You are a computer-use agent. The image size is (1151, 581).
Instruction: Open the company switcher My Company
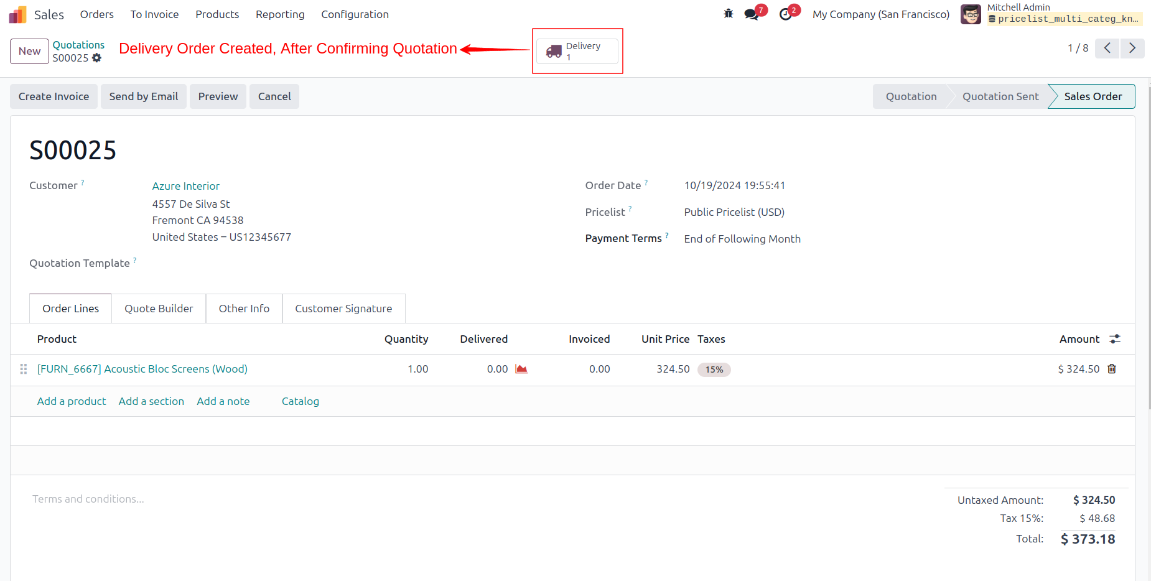[881, 14]
